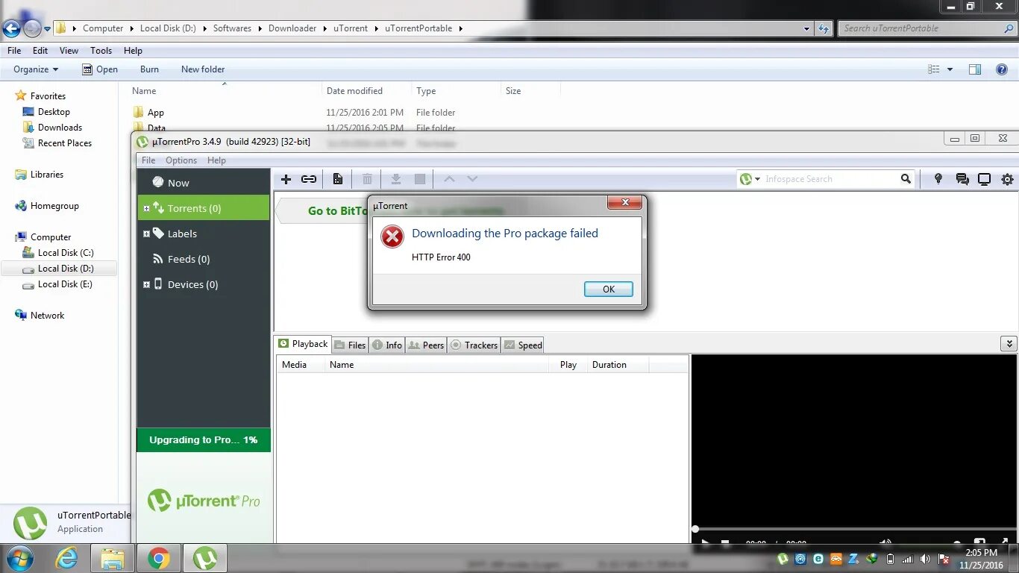Click the volume speaker tray icon

tap(926, 558)
